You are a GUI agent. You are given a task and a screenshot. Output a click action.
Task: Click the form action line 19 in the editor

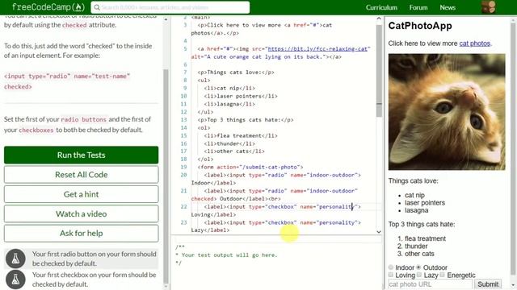(x=250, y=167)
